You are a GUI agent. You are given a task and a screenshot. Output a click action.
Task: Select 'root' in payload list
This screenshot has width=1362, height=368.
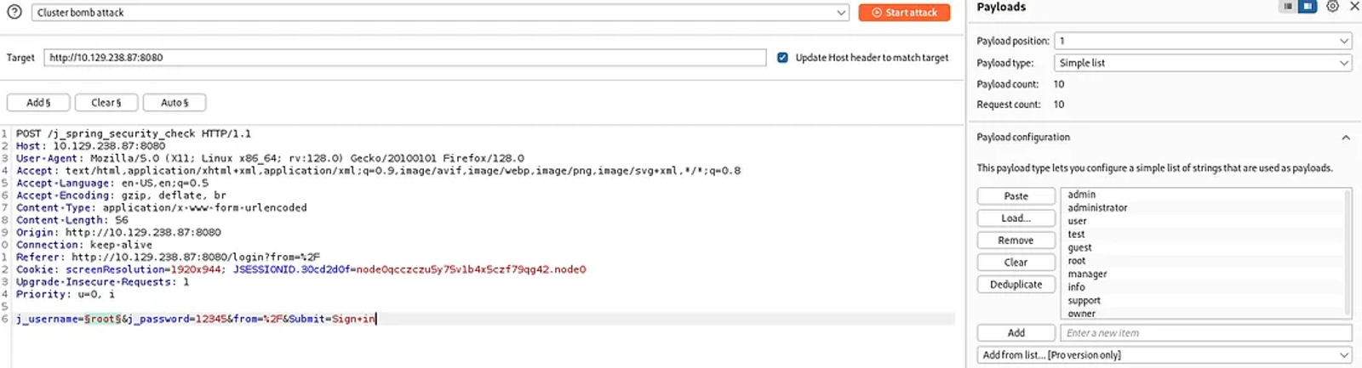pyautogui.click(x=1077, y=261)
